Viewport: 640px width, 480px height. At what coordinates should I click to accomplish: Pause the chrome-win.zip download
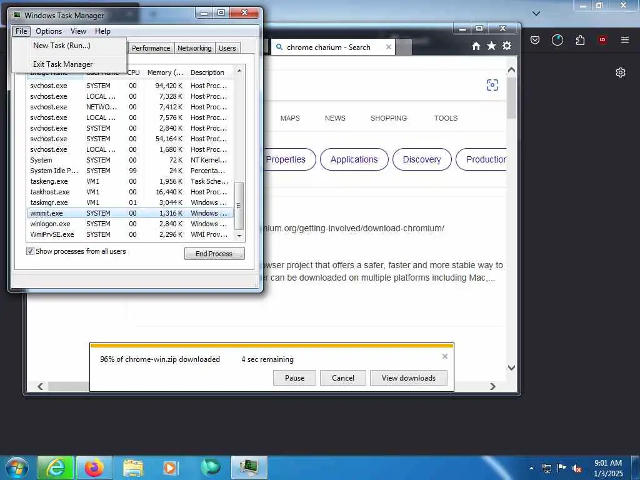(295, 378)
